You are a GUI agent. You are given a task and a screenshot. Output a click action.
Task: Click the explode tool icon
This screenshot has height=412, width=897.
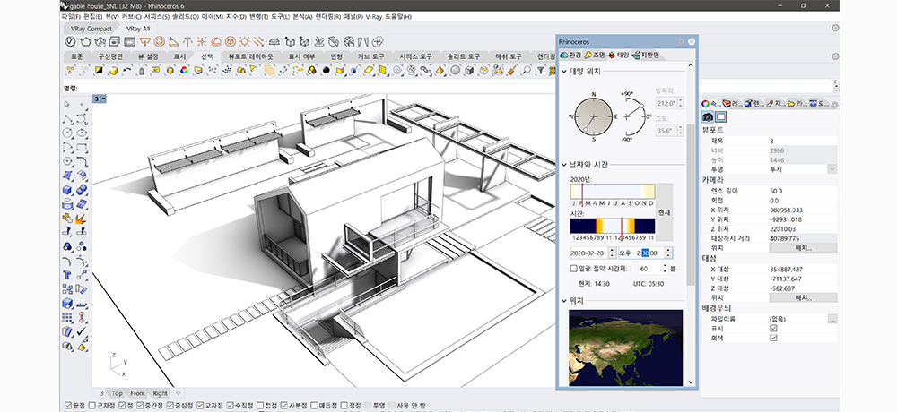[x=82, y=219]
